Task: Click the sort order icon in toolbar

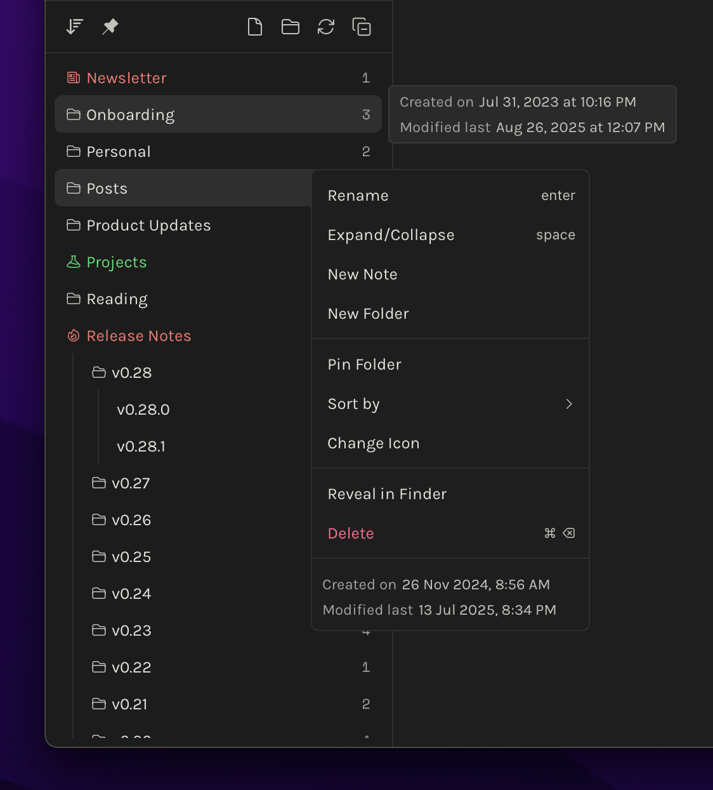Action: [x=74, y=26]
